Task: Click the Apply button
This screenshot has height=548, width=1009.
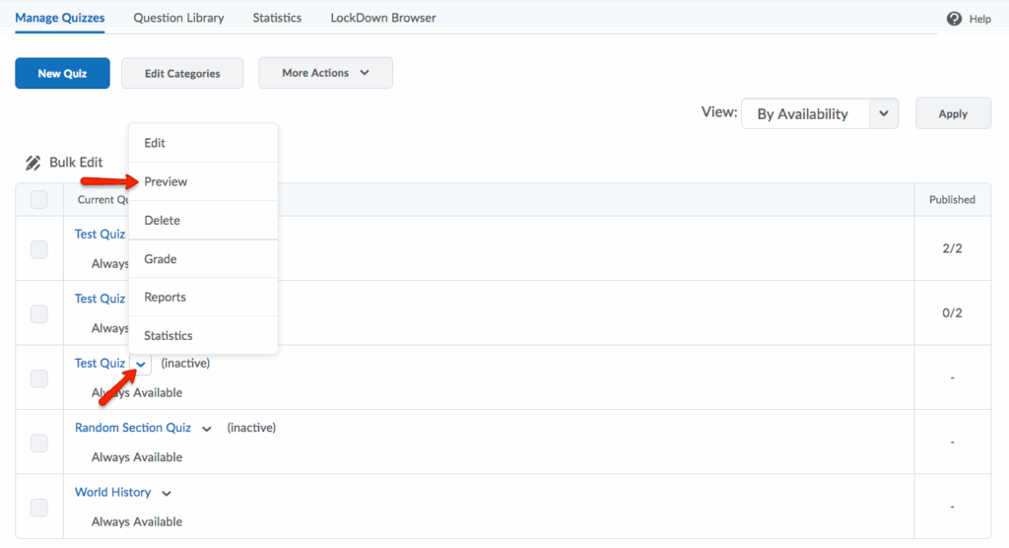Action: 952,113
